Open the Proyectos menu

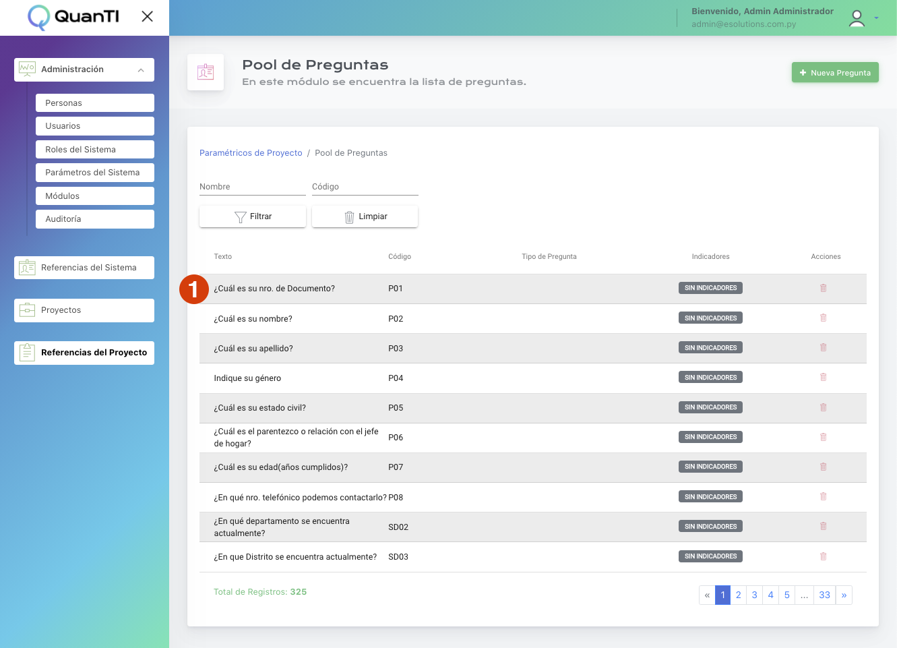pos(84,310)
